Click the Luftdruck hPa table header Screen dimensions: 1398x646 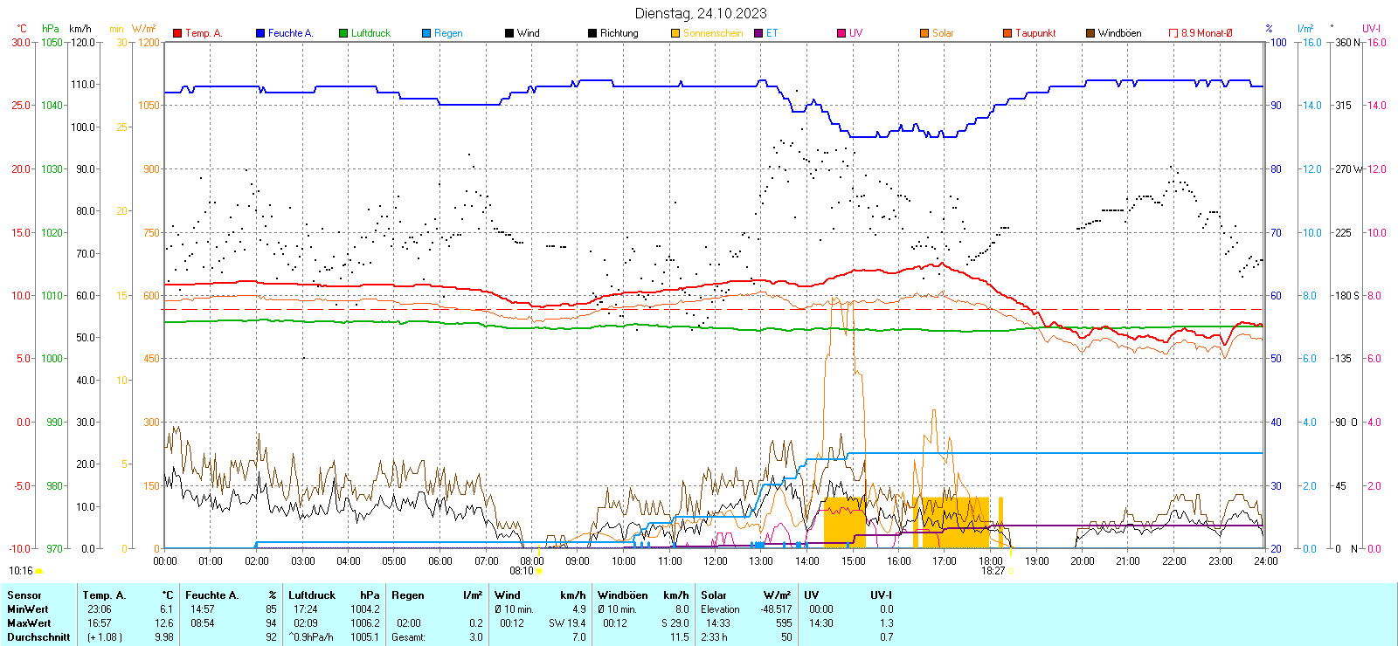pos(334,595)
